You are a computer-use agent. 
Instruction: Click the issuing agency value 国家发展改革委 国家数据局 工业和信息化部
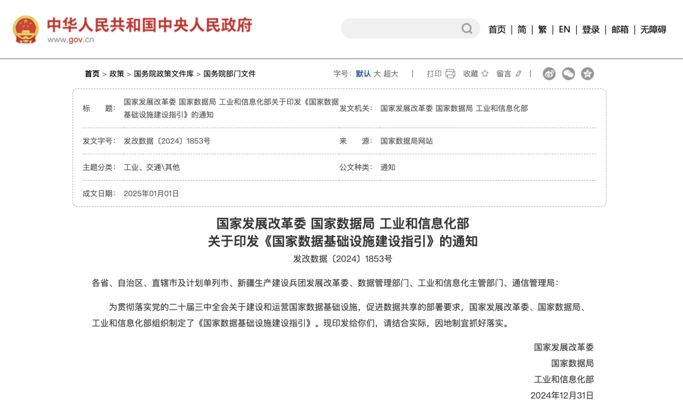[454, 109]
